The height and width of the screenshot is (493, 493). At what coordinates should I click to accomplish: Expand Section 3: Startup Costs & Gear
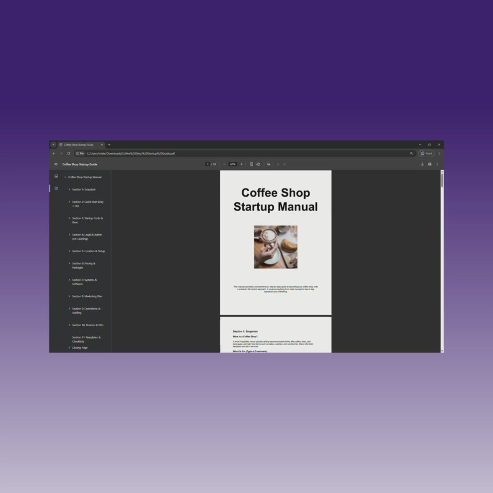point(69,218)
